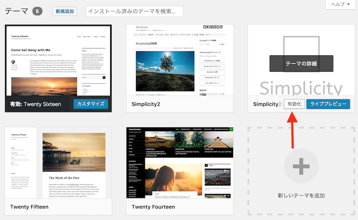Click the カスタマイズ button on Twenty Sixteen
358x220 pixels.
[91, 104]
